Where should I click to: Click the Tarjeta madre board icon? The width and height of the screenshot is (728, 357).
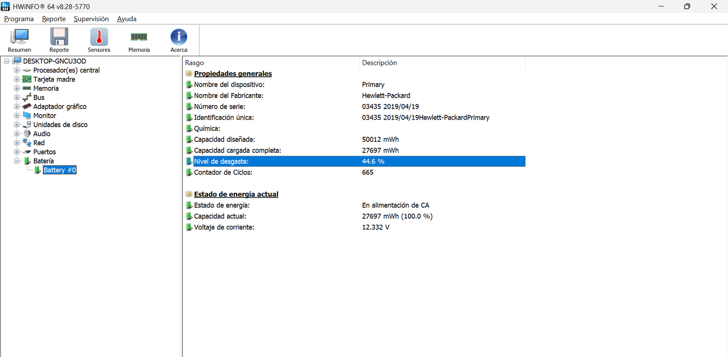pos(27,79)
